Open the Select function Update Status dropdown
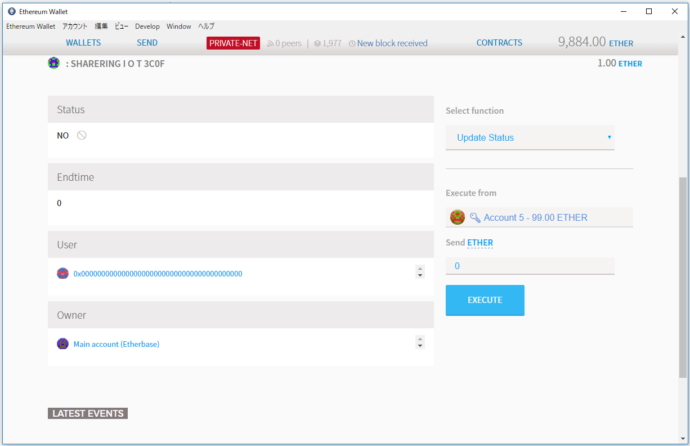This screenshot has height=446, width=690. click(x=530, y=137)
